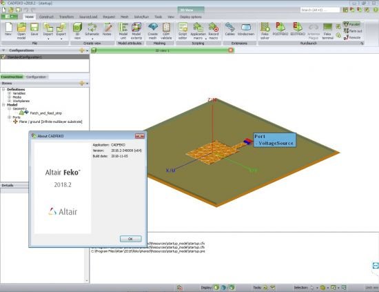Open the Mesh ribbon tab
This screenshot has width=379, height=292.
point(125,17)
